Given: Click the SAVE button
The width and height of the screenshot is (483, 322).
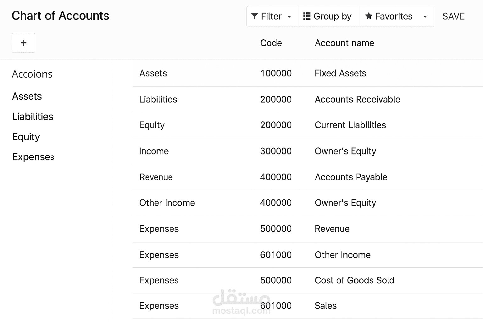Looking at the screenshot, I should click(x=453, y=16).
